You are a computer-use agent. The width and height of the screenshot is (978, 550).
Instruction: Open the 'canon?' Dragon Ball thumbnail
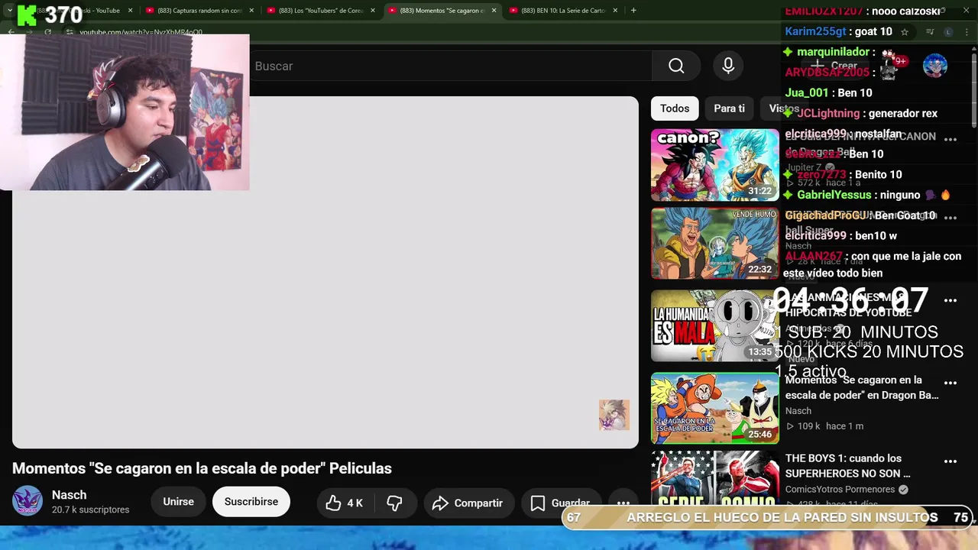coord(715,165)
